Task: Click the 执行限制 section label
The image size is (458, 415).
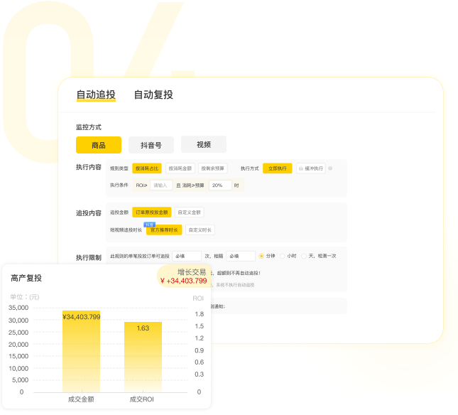Action: coord(89,257)
